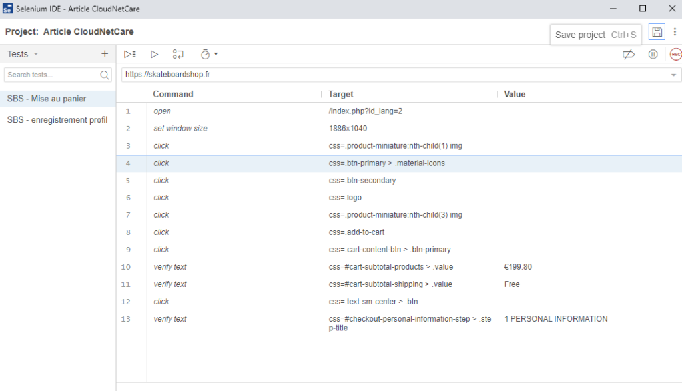
Task: Disable breakpoints toggle icon
Action: (x=629, y=55)
